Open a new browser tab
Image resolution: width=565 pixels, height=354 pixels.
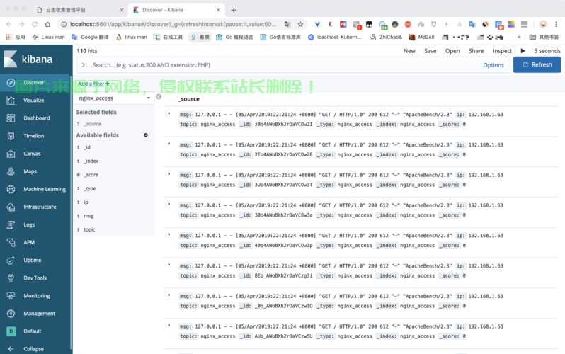[234, 10]
